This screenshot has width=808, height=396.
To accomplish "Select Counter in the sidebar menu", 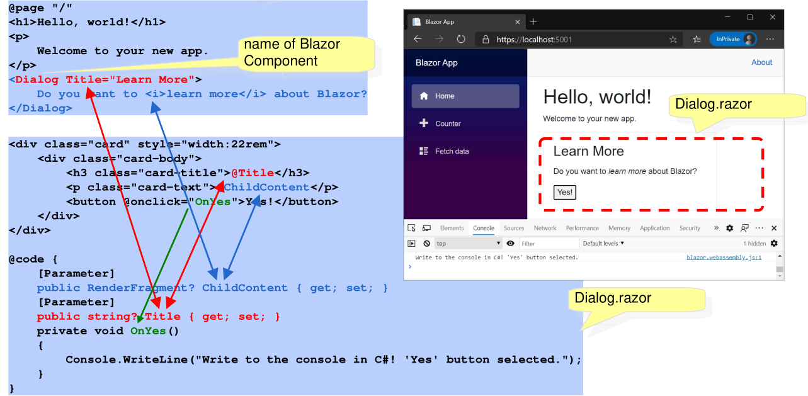I will [x=447, y=123].
